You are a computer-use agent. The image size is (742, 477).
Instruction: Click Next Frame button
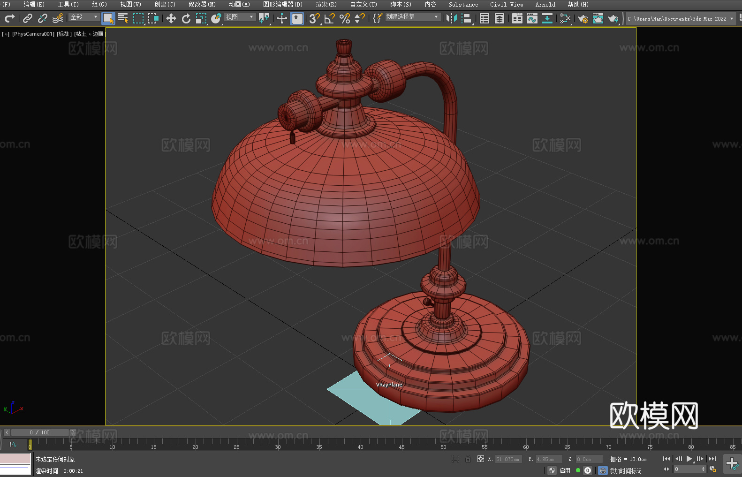[700, 459]
